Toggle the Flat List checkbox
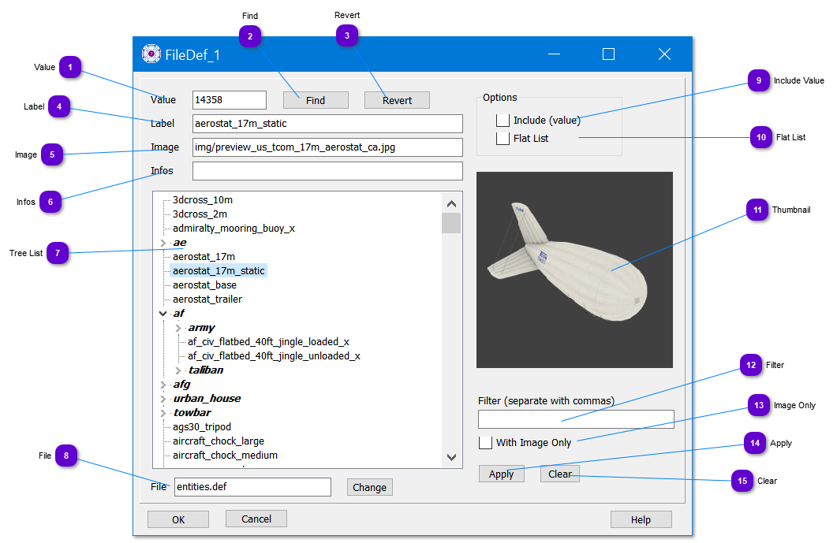Viewport: 837px width, 543px height. click(503, 139)
